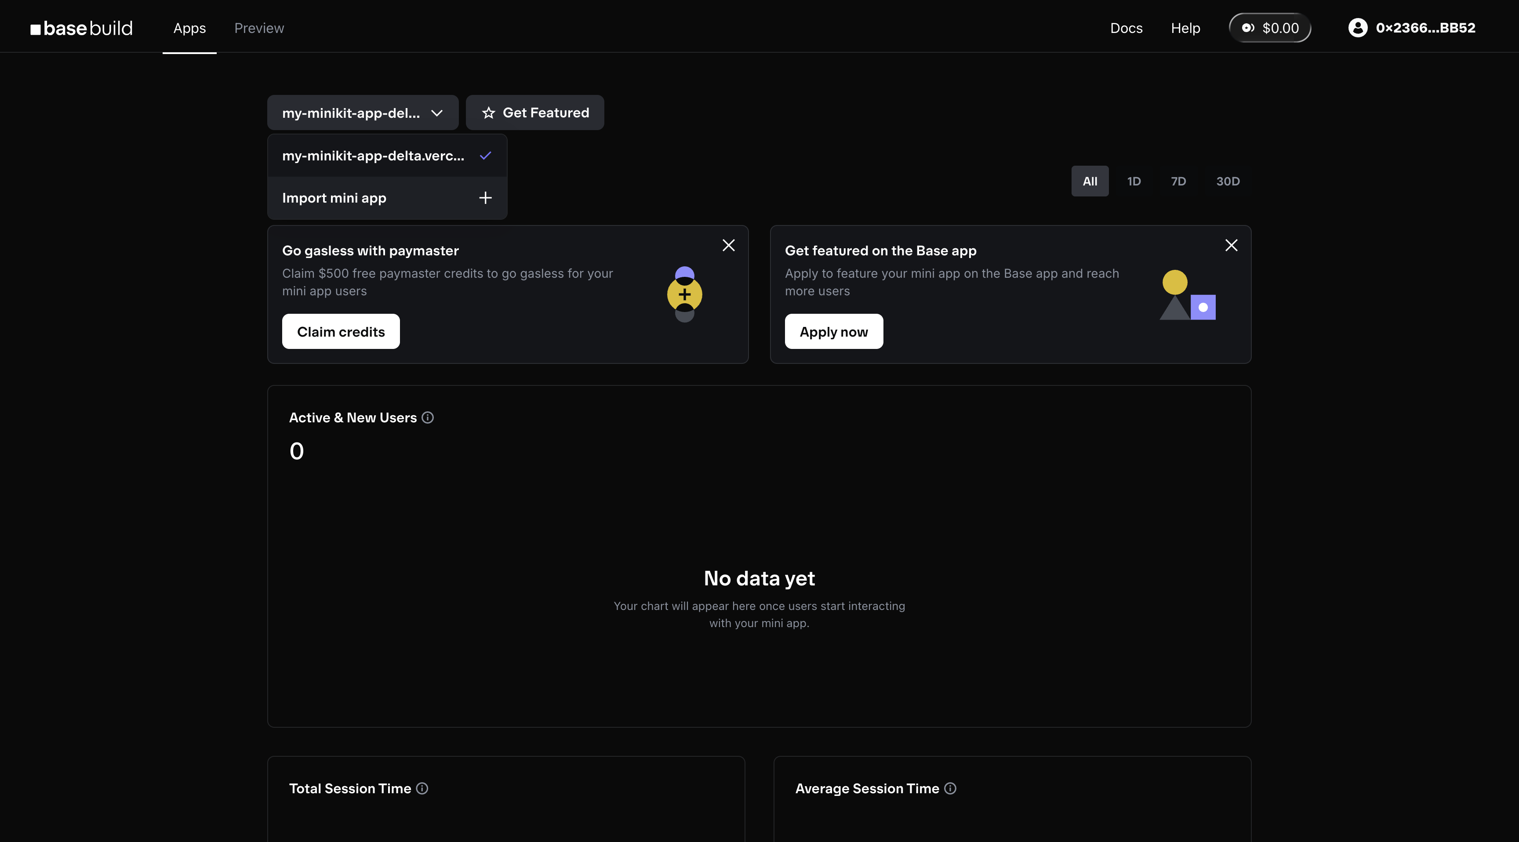Image resolution: width=1519 pixels, height=842 pixels.
Task: Dismiss the paymaster gasless card
Action: click(728, 245)
